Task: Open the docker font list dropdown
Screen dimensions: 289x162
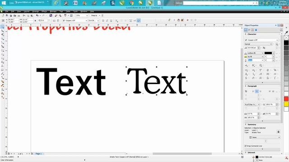Action: (x=277, y=40)
